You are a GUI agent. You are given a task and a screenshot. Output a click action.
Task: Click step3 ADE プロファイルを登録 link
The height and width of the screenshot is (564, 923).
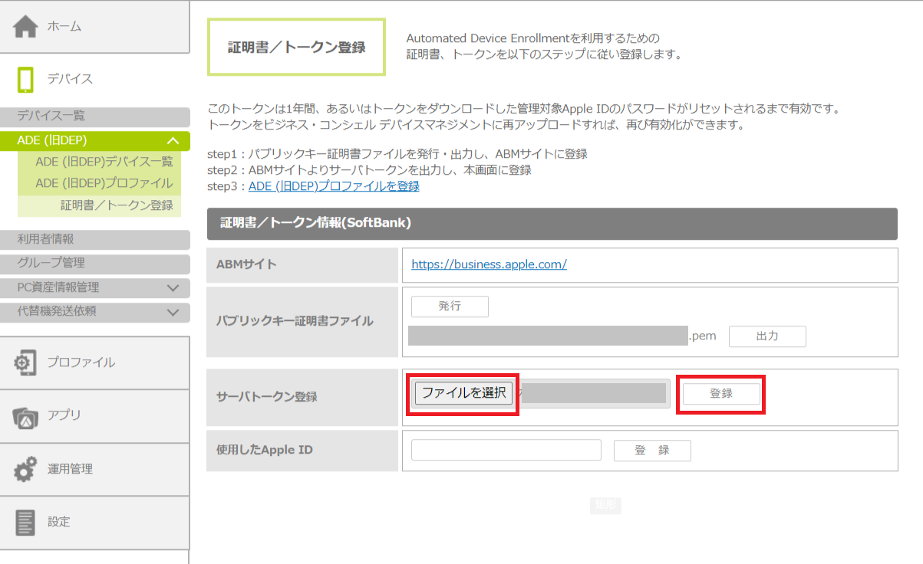pos(334,186)
